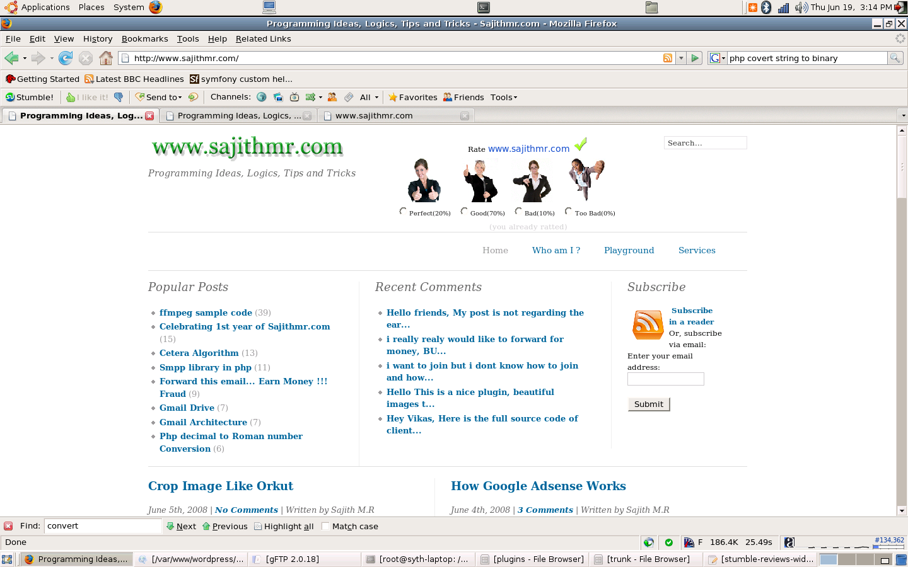
Task: Open the File menu
Action: tap(13, 39)
